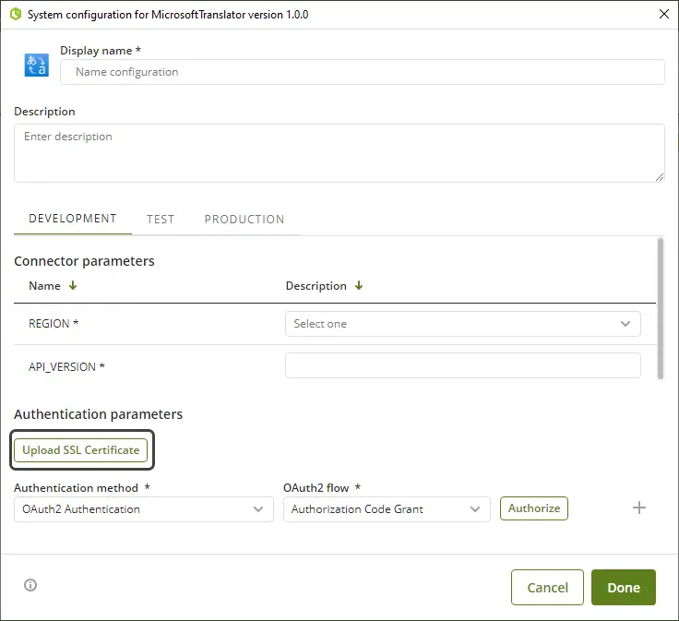The image size is (679, 621).
Task: Click the Connector parameters heading
Action: point(84,261)
